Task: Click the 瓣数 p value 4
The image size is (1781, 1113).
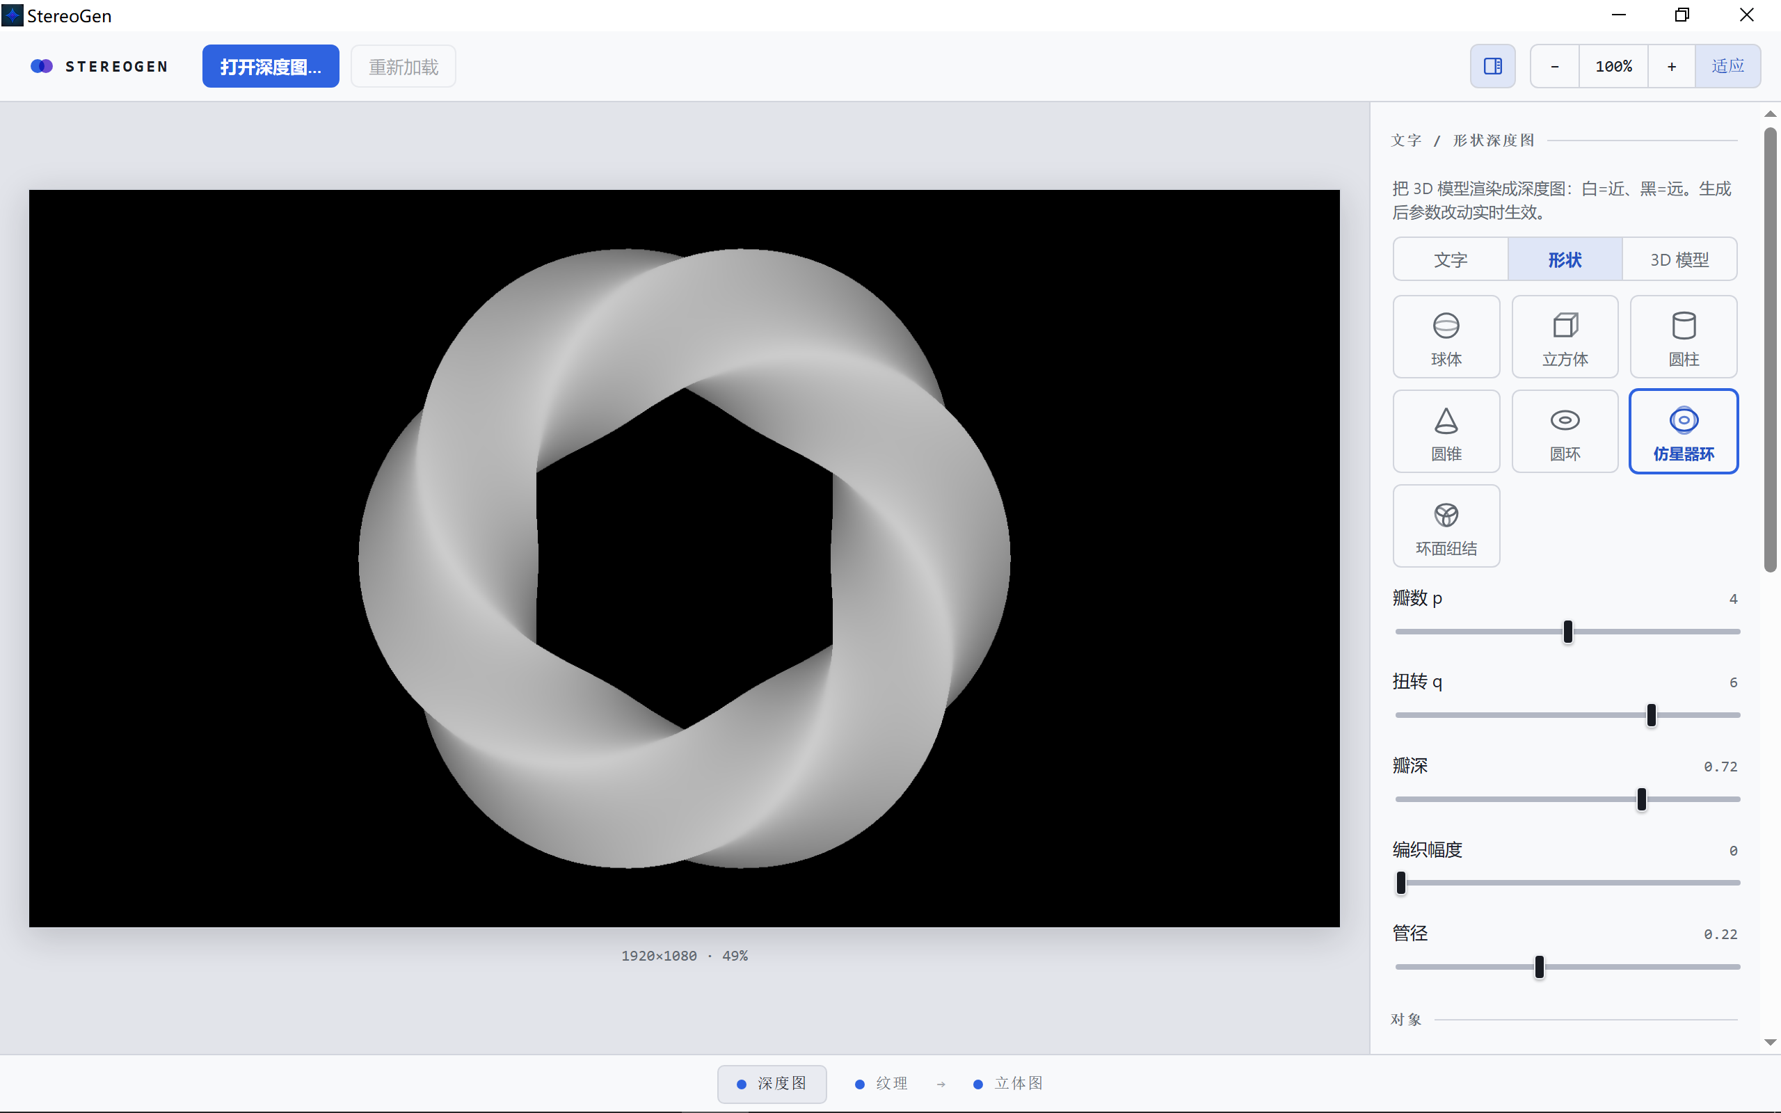Action: pos(1733,599)
